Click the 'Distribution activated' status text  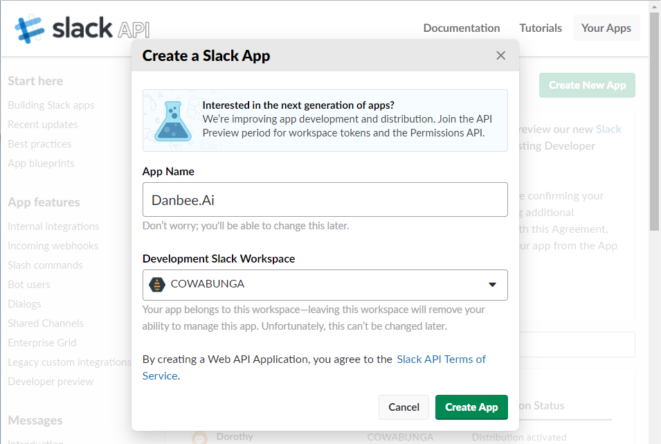coord(519,437)
